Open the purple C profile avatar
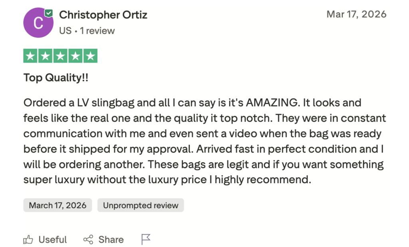This screenshot has height=247, width=409. pos(38,23)
